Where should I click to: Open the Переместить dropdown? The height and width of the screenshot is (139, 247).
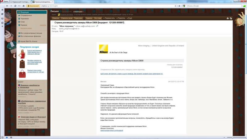[x=109, y=18]
